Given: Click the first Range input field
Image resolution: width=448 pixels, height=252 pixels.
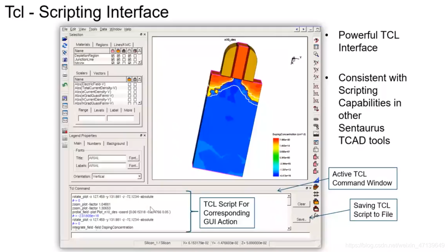Looking at the screenshot, I should [x=91, y=118].
